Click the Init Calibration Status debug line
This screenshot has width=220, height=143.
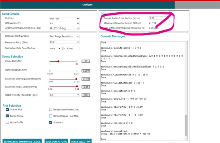[x=125, y=134]
